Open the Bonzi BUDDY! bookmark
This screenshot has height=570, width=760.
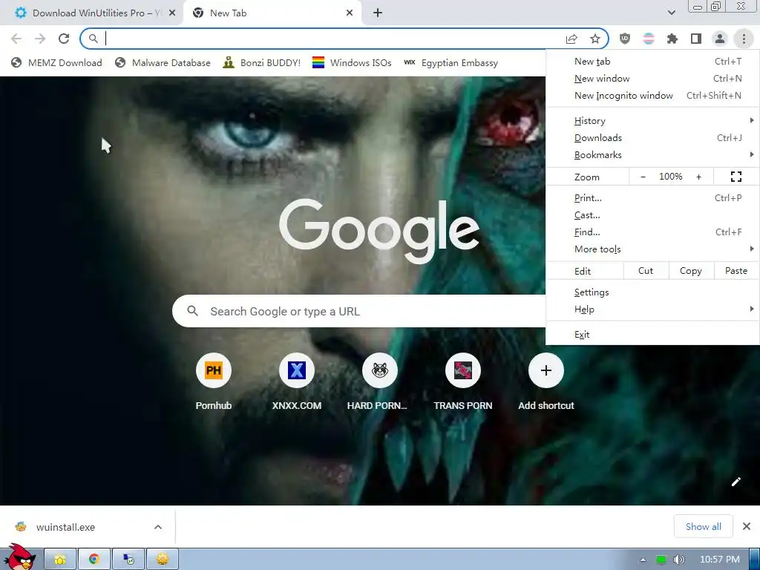262,62
